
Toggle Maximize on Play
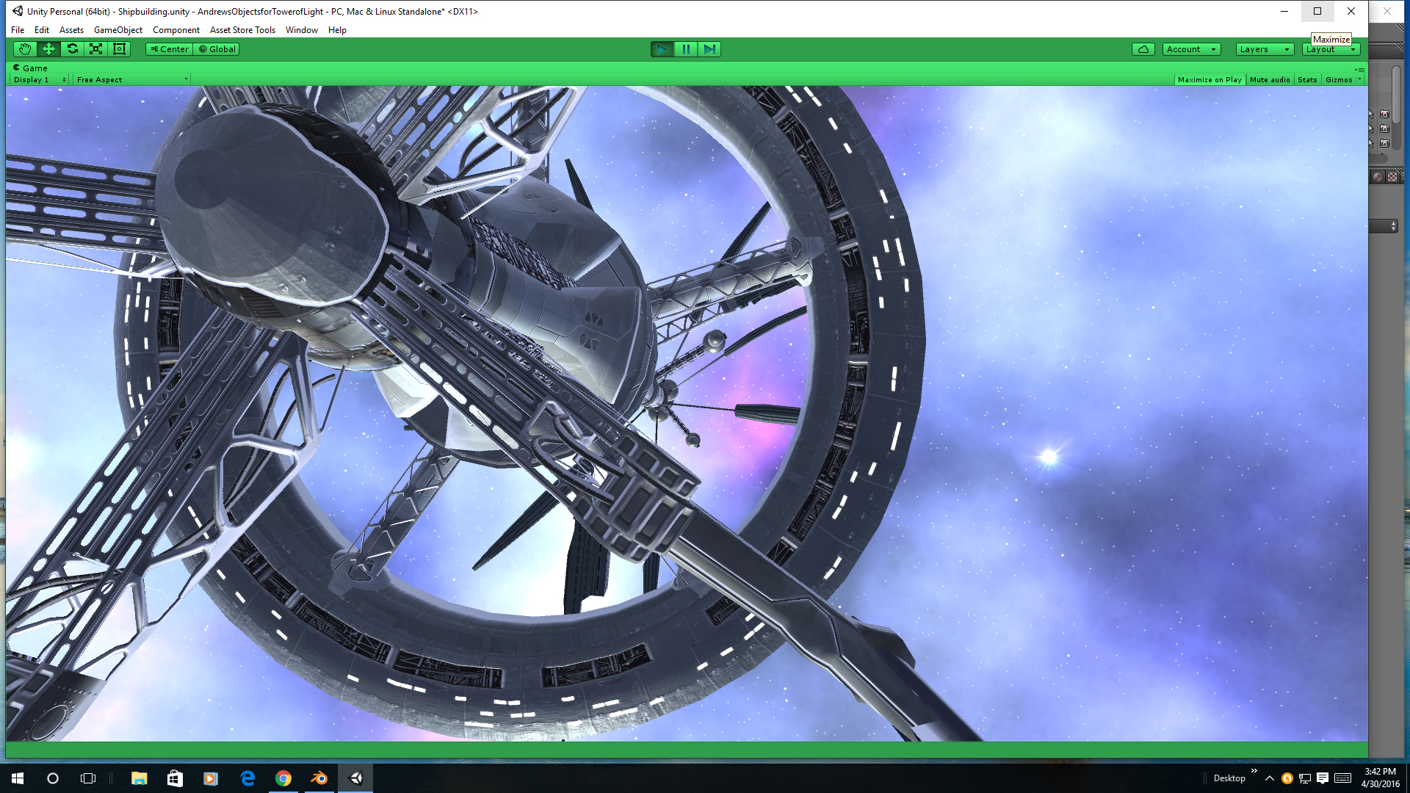click(x=1210, y=79)
